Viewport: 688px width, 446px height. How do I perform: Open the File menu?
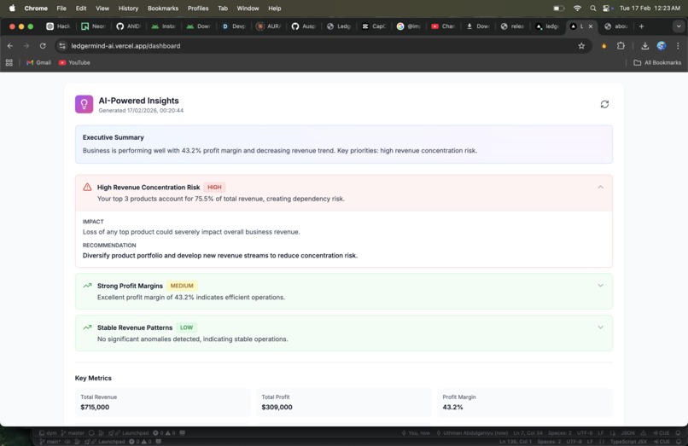tap(61, 8)
